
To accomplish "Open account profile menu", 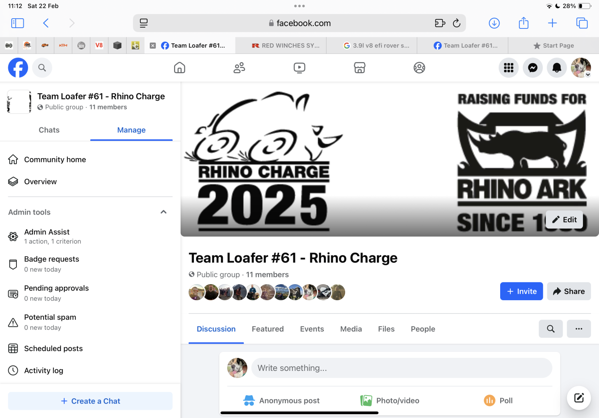I will click(581, 68).
